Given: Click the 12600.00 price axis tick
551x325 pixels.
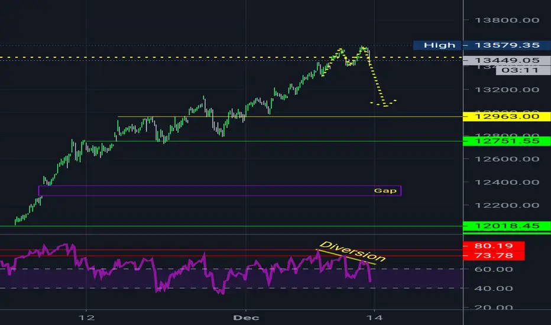Looking at the screenshot, I should (x=507, y=159).
